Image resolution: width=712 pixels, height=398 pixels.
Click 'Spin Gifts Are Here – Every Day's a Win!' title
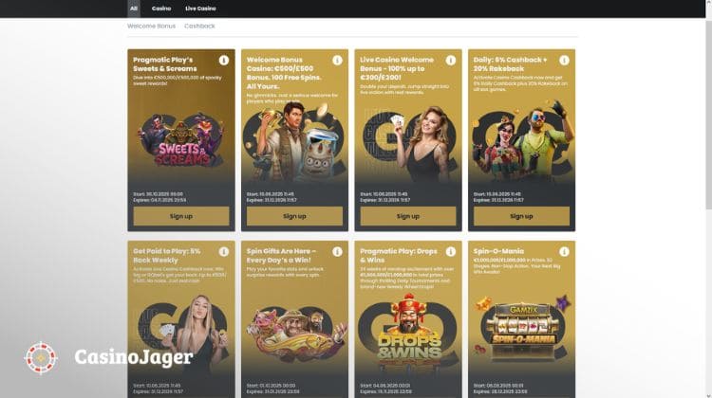pos(281,256)
